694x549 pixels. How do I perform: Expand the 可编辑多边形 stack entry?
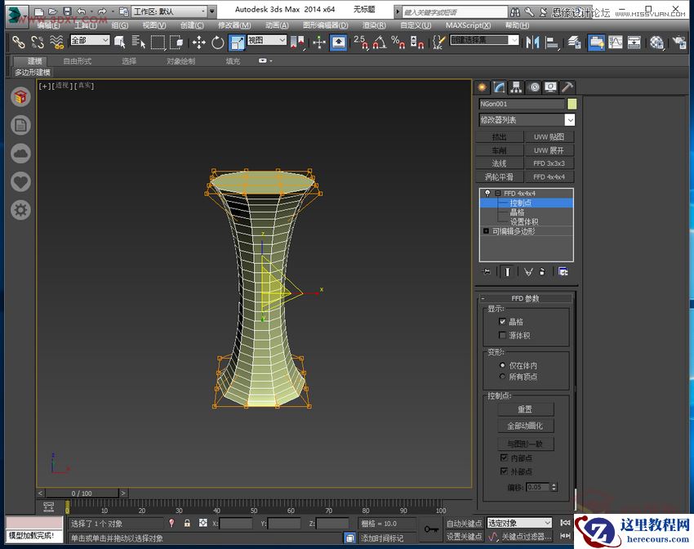pos(487,231)
